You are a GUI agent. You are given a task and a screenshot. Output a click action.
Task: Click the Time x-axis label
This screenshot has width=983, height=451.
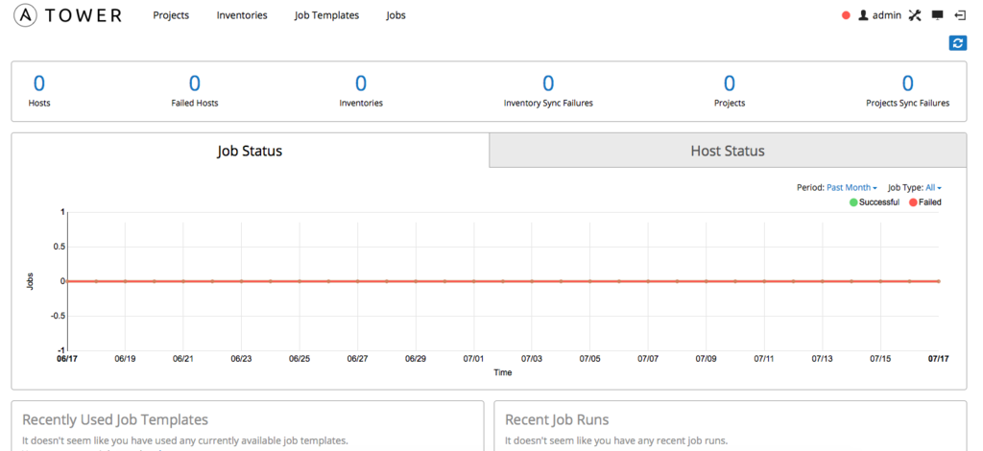point(502,372)
